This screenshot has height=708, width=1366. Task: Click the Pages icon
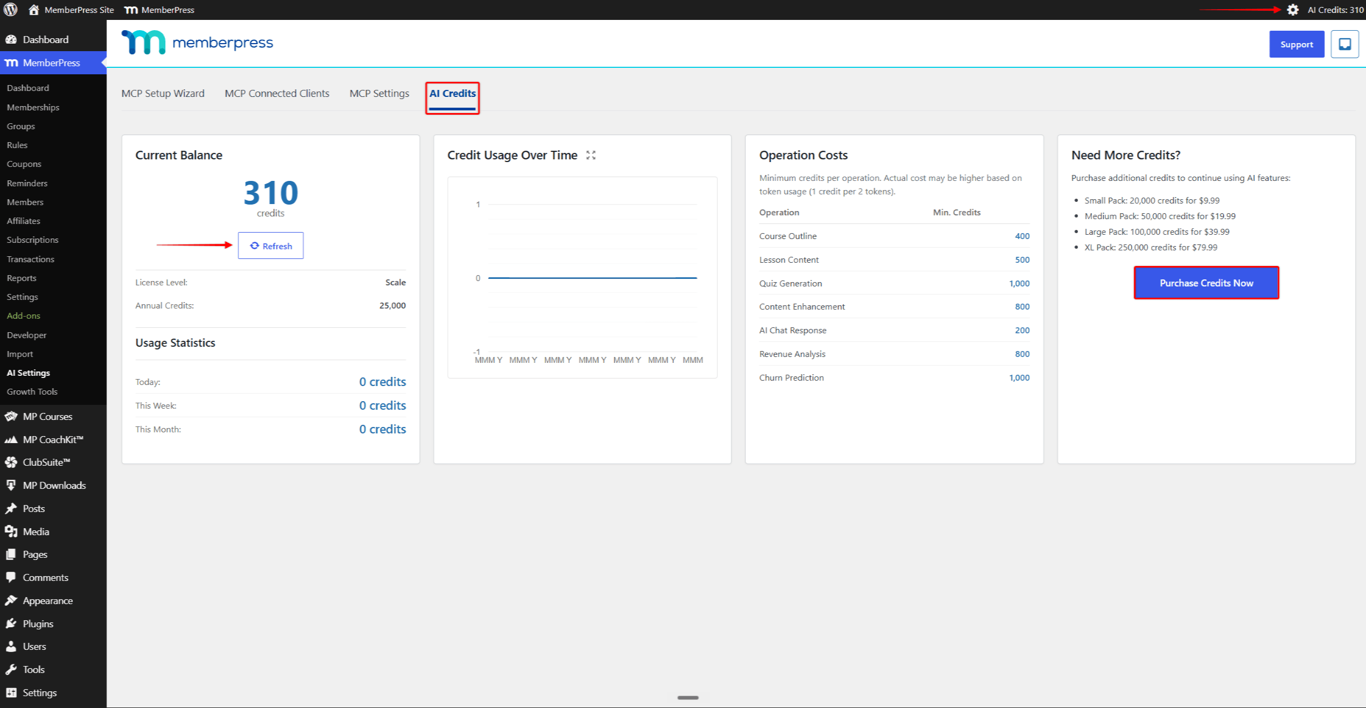pyautogui.click(x=11, y=554)
